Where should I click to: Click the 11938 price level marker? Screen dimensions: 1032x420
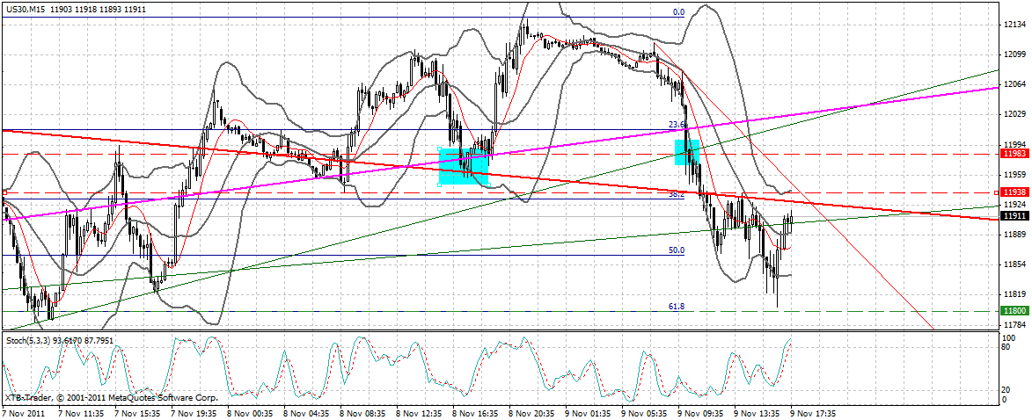point(1012,192)
